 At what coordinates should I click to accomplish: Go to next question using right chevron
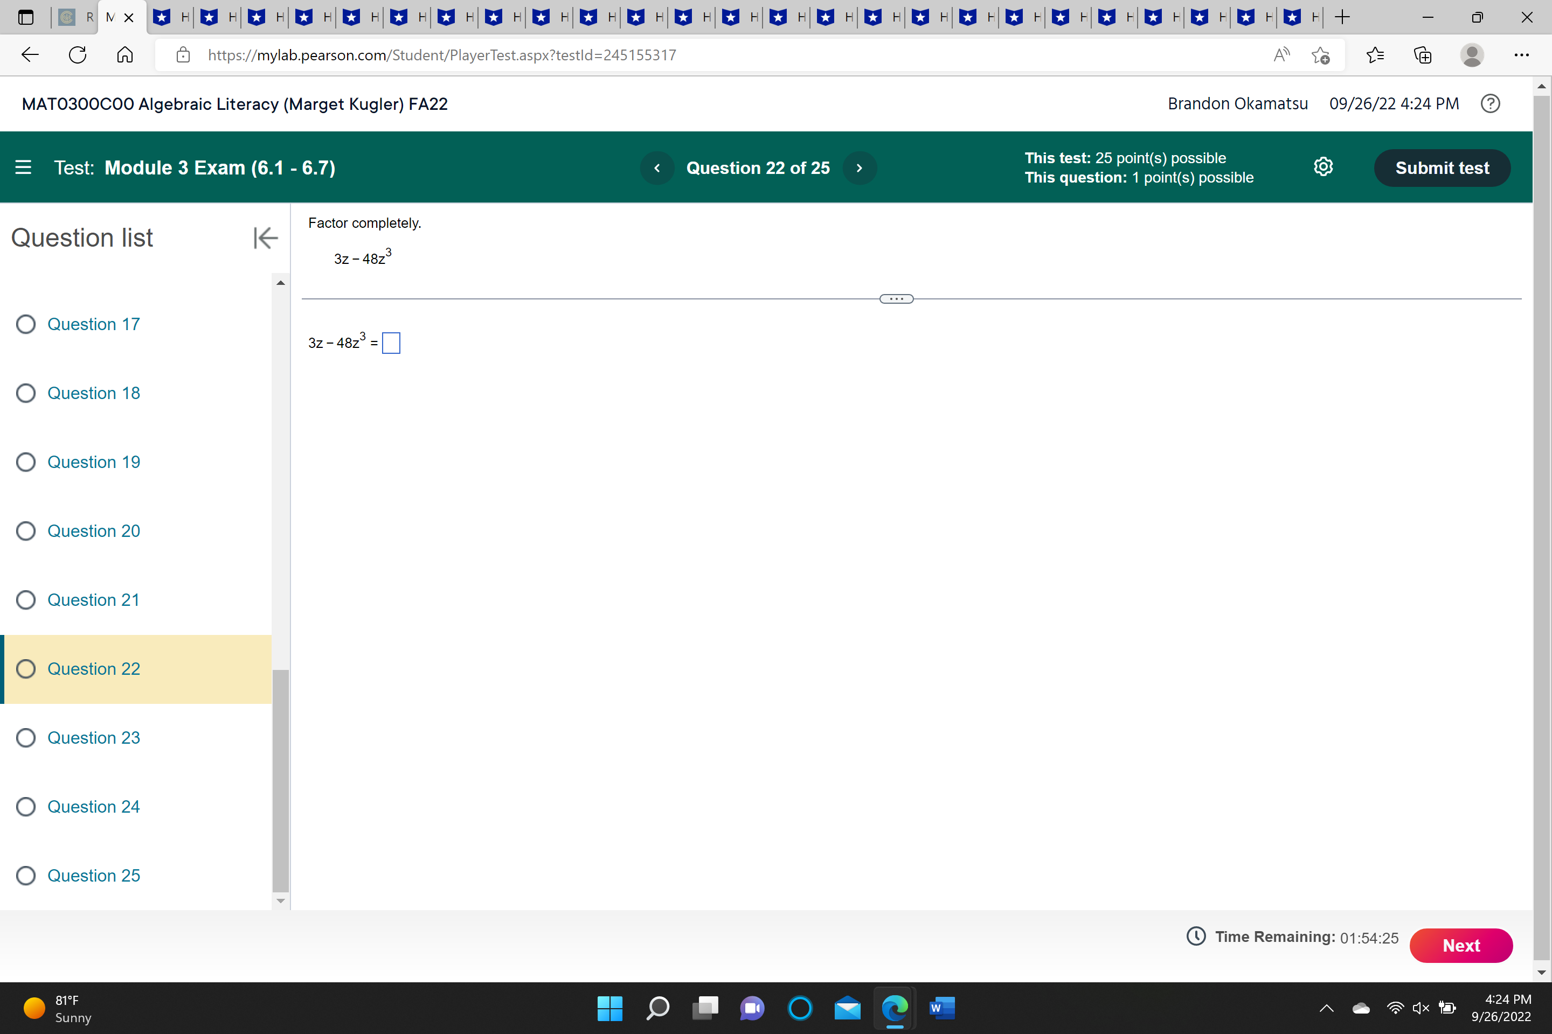click(x=859, y=168)
